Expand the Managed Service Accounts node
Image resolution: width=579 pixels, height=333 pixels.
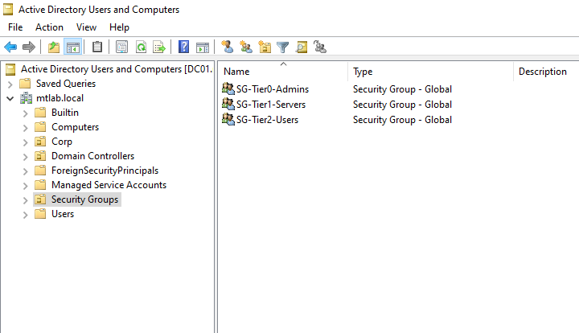click(x=25, y=186)
